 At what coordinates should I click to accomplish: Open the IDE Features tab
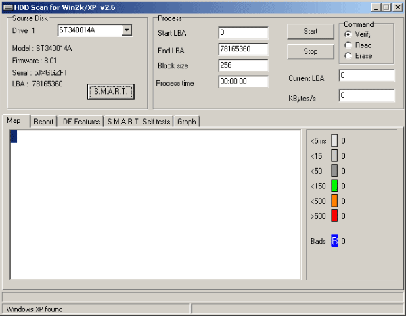81,122
